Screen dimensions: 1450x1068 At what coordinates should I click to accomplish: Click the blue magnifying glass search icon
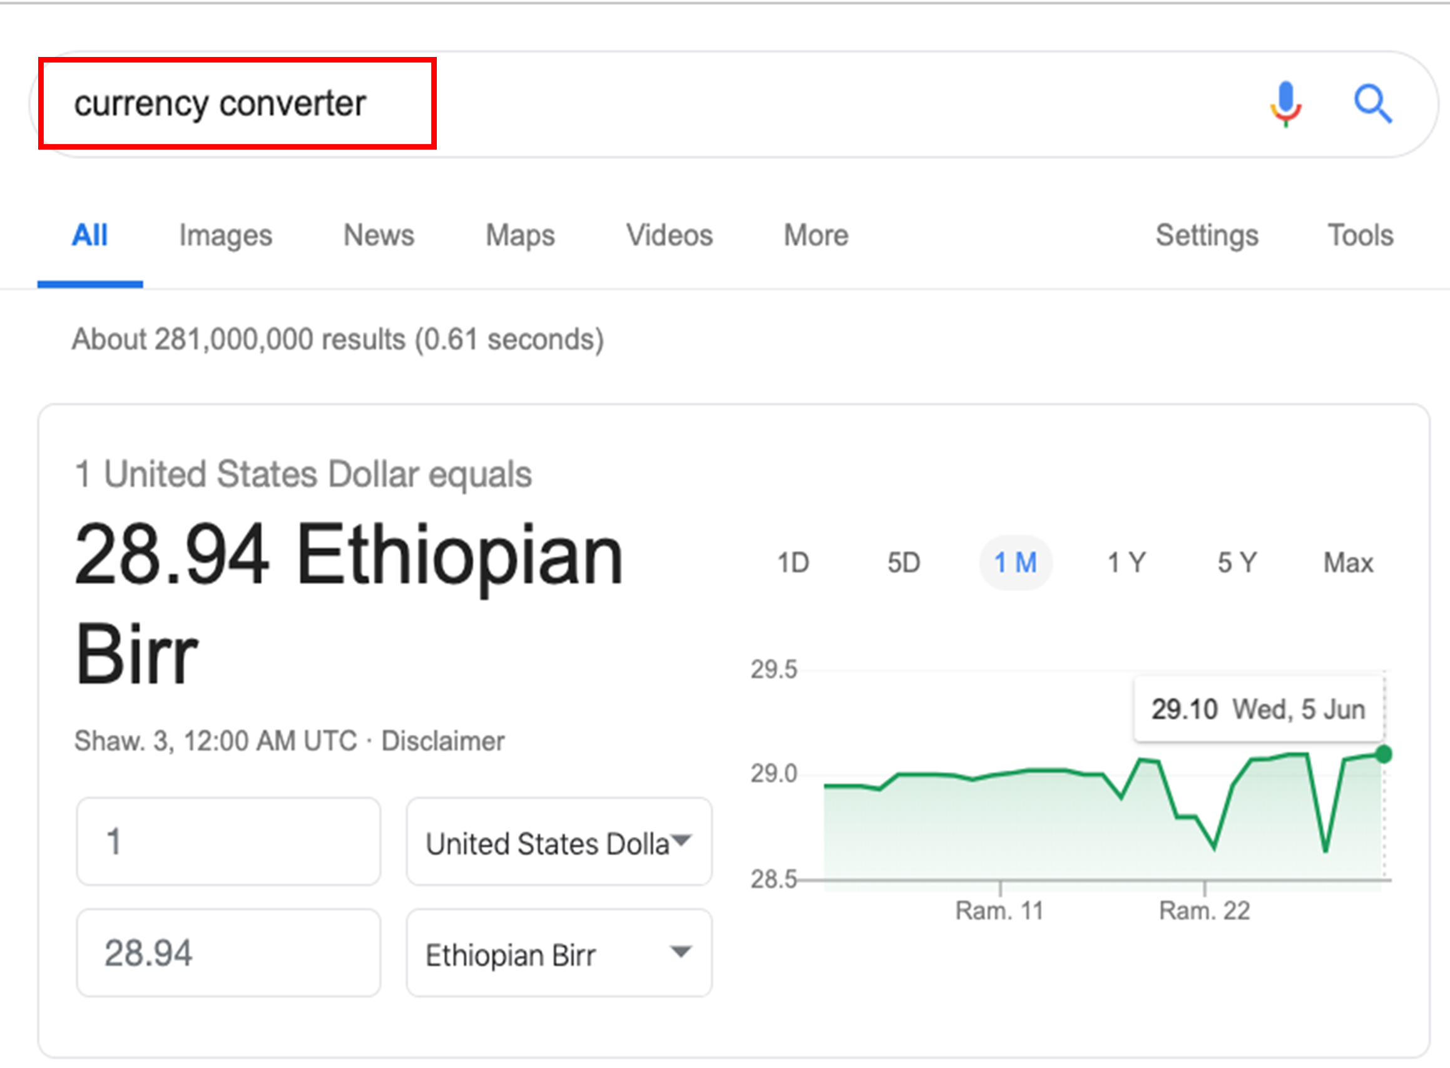click(x=1373, y=104)
